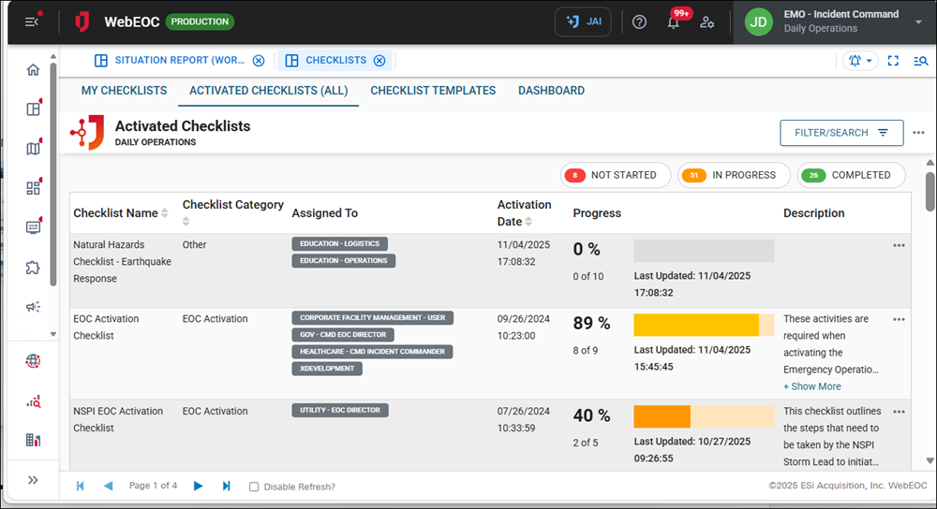Switch to the Checklist Templates tab
The width and height of the screenshot is (937, 509).
[x=433, y=91]
